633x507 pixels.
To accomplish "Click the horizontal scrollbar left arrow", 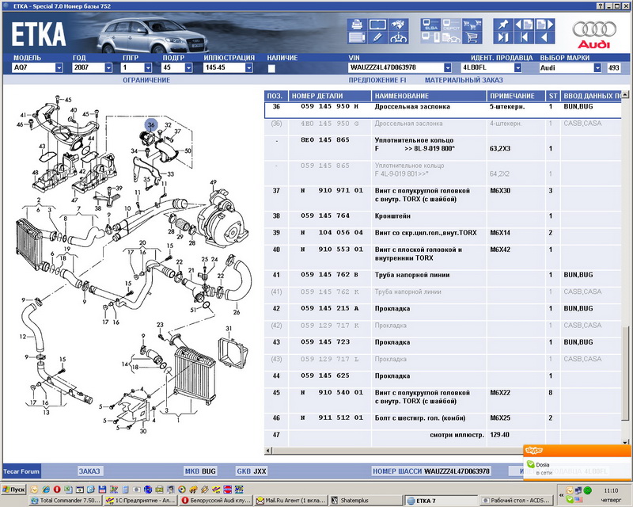I will click(x=268, y=451).
